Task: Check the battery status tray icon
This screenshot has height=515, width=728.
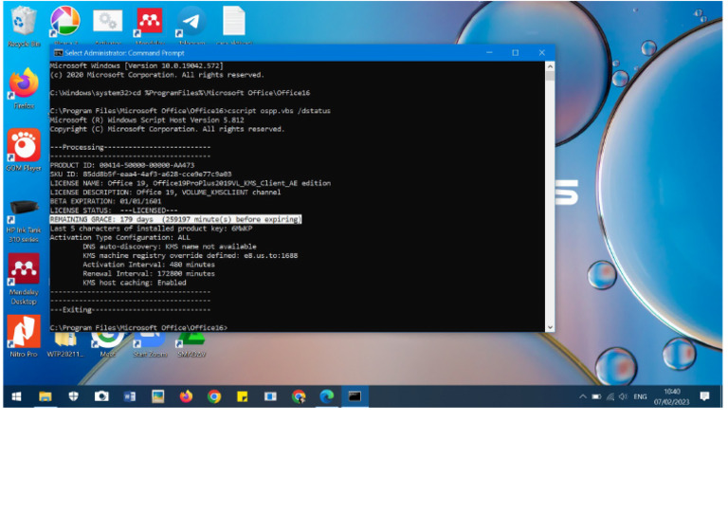Action: [x=596, y=396]
